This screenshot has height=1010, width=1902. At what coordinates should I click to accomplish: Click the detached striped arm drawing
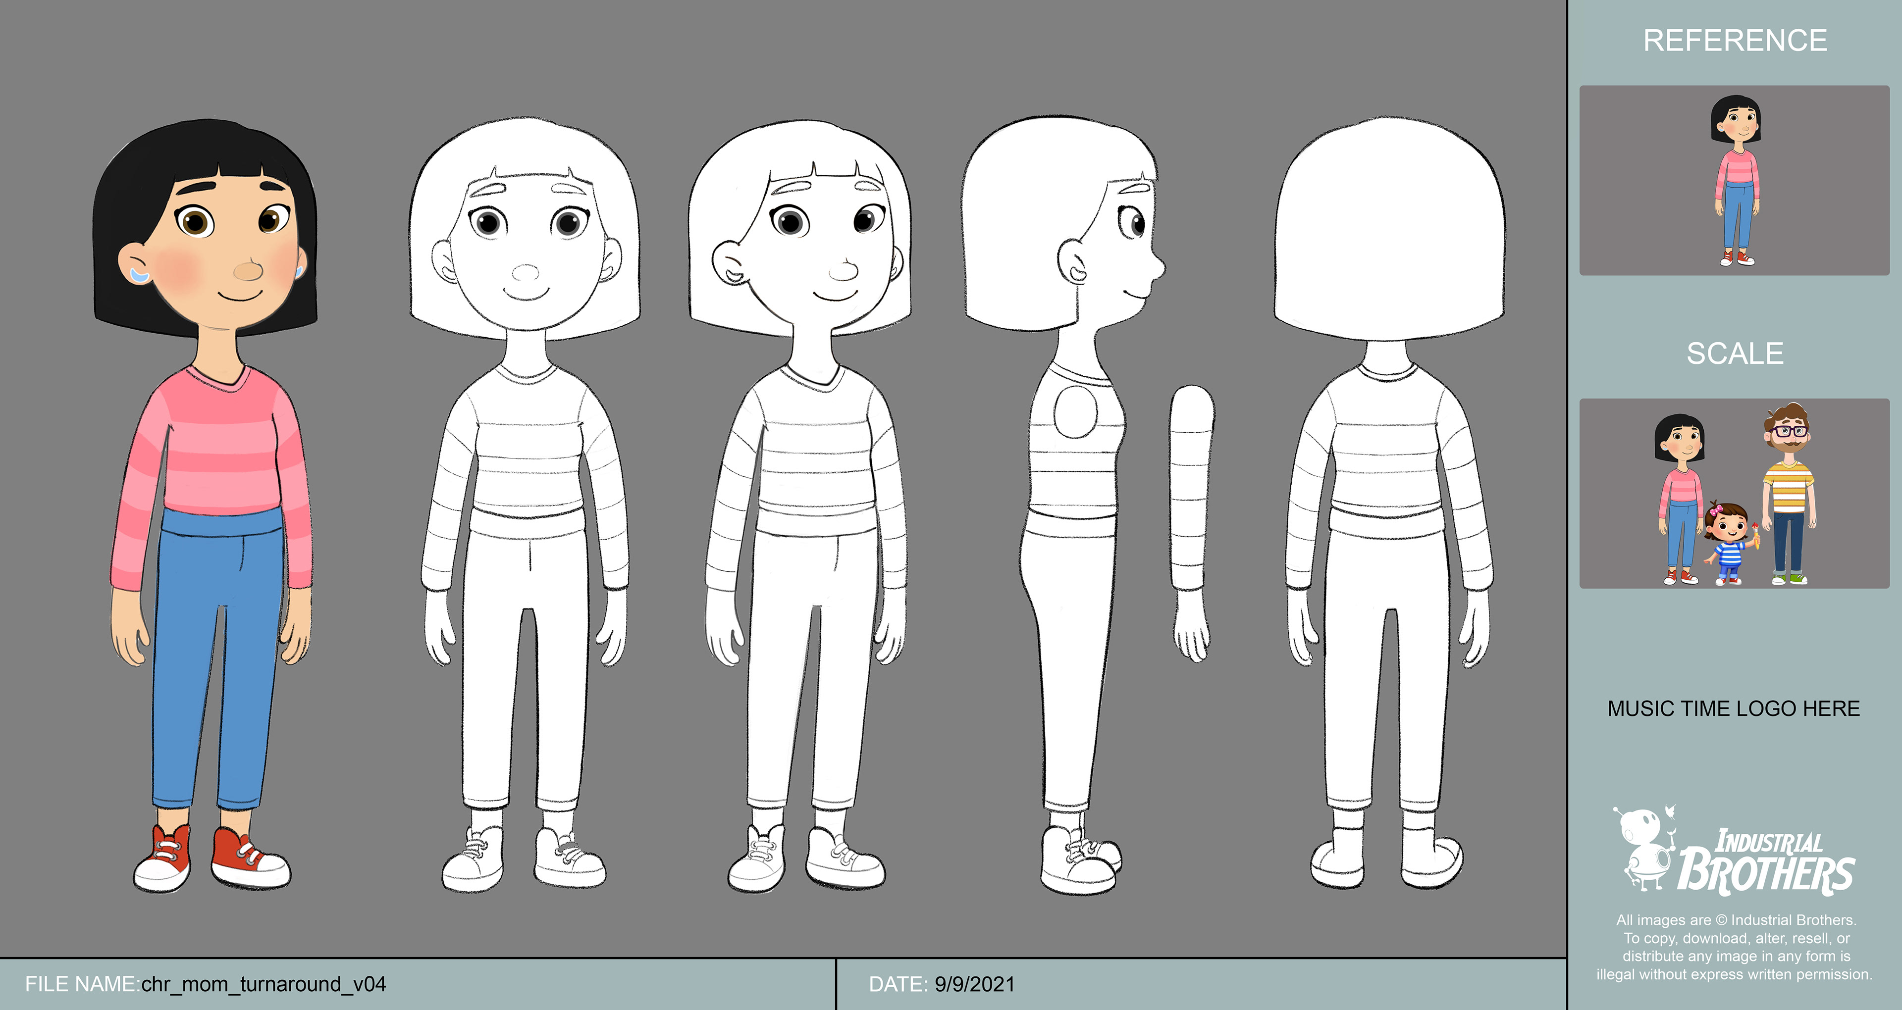(x=1192, y=523)
